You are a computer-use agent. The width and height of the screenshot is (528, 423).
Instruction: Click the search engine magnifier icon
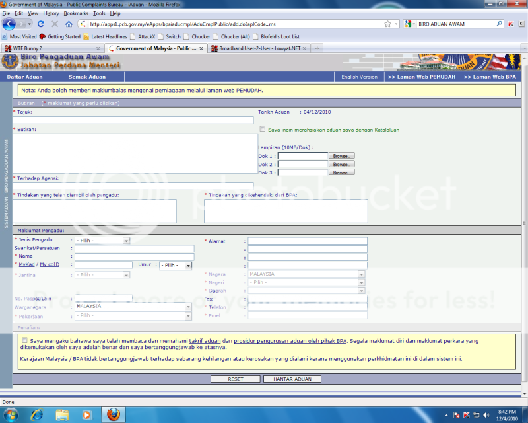[x=499, y=24]
